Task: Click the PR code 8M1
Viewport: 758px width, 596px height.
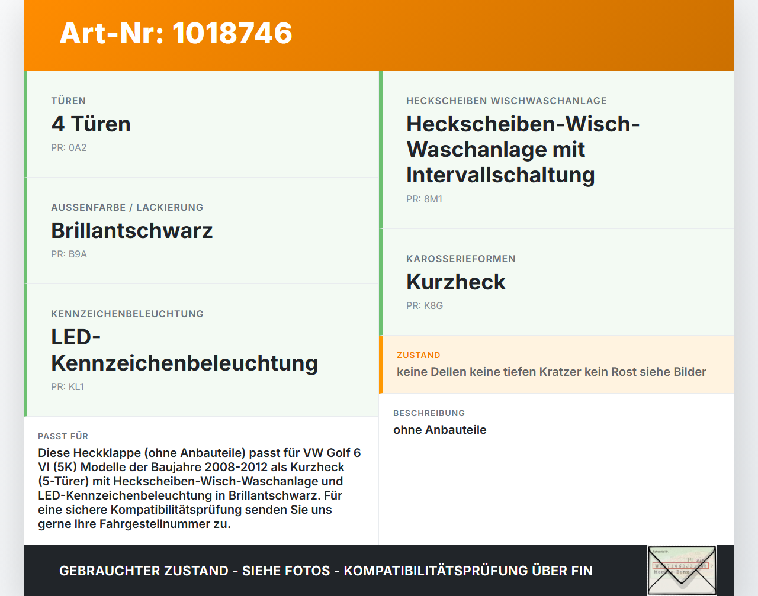Action: [x=423, y=199]
